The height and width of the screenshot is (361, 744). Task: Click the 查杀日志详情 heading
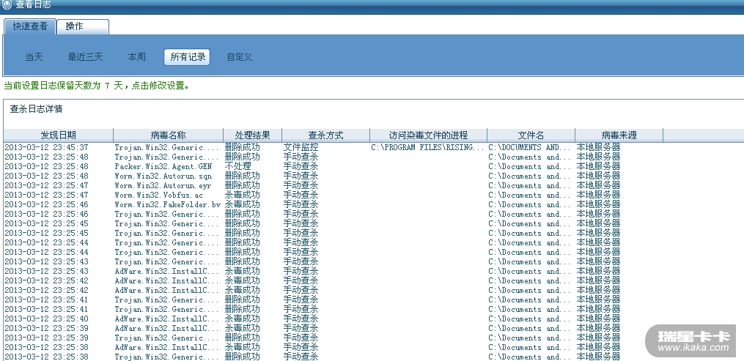pos(36,109)
